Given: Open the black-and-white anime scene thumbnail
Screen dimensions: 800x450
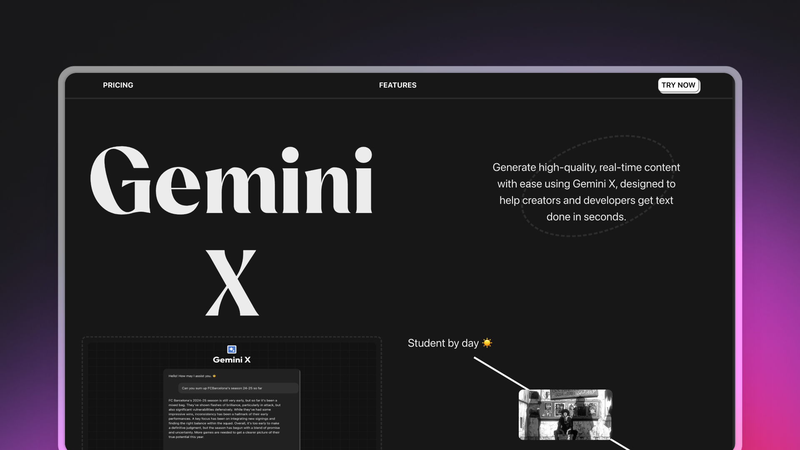Looking at the screenshot, I should coord(565,415).
